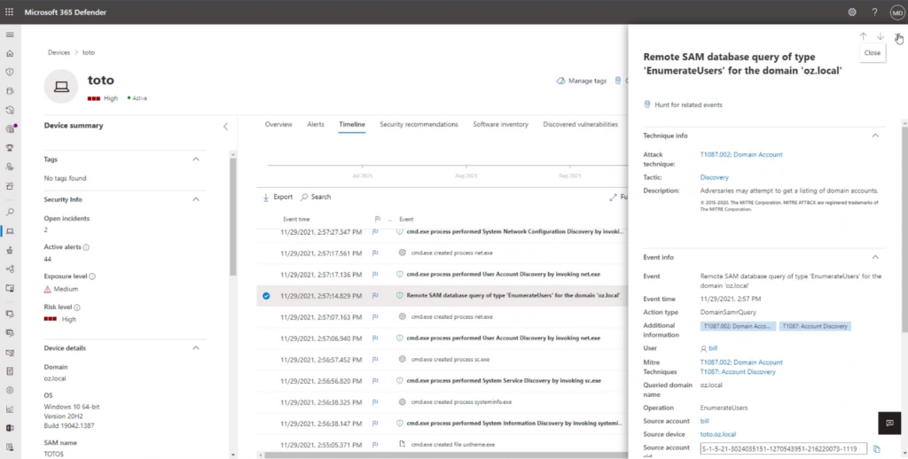
Task: Open the MD account avatar menu
Action: (x=896, y=12)
